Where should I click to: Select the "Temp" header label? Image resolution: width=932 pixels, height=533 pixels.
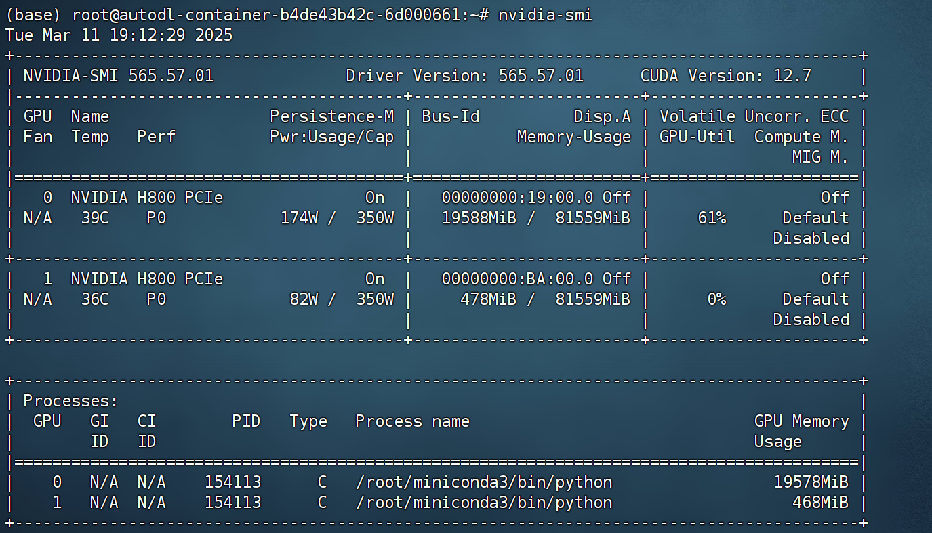90,137
